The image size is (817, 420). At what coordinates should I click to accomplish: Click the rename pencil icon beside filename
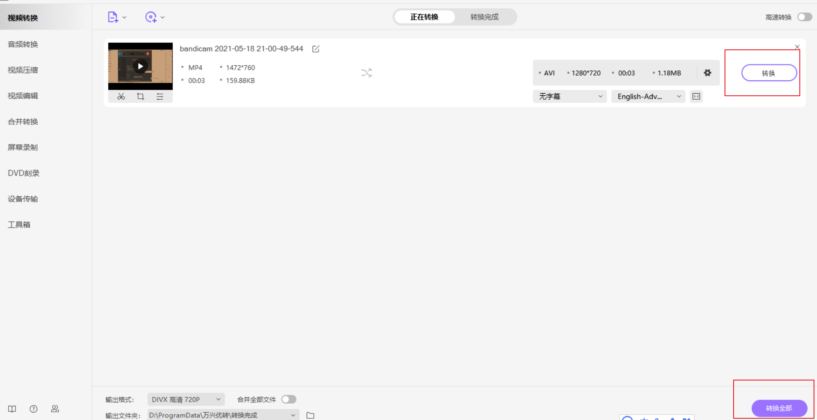(316, 49)
